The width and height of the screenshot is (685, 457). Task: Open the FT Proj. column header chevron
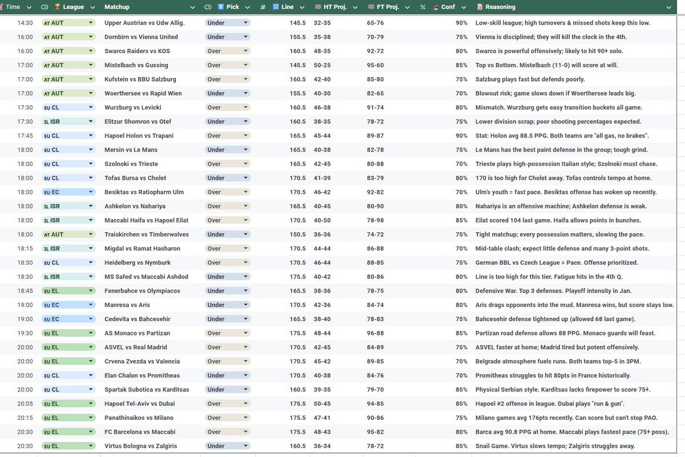(408, 7)
